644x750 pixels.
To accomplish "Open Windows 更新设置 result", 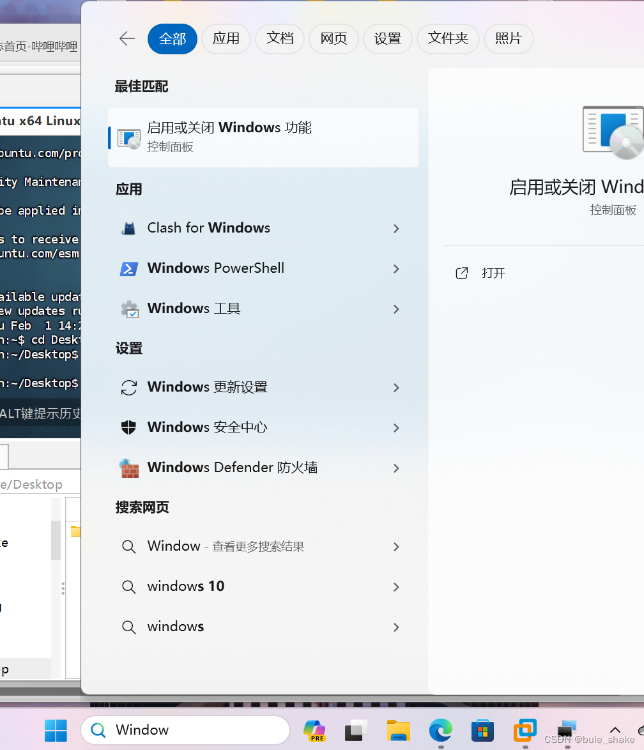I will [263, 387].
